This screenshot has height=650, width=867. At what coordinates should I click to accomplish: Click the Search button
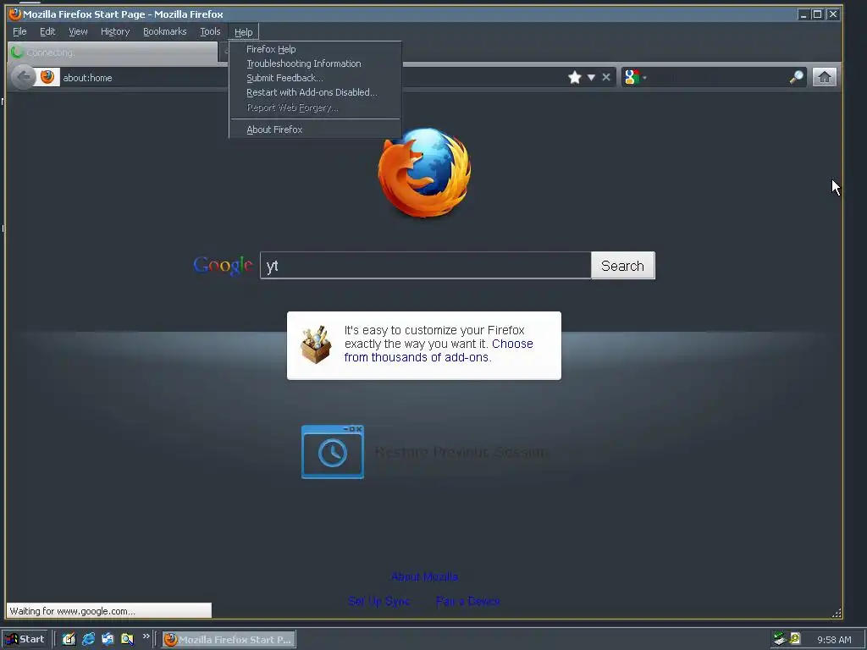(622, 266)
